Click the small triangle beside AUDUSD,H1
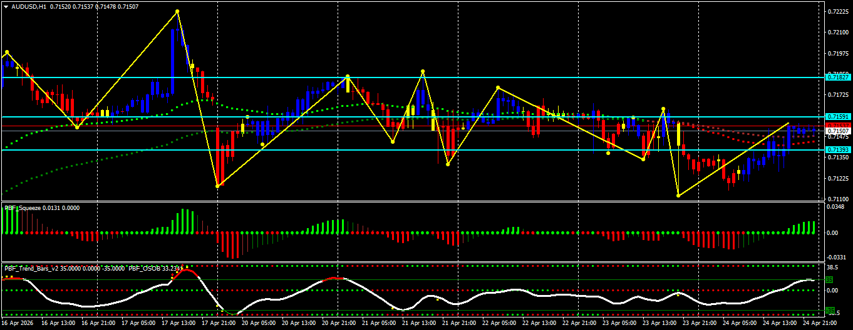The height and width of the screenshot is (330, 853). point(6,6)
